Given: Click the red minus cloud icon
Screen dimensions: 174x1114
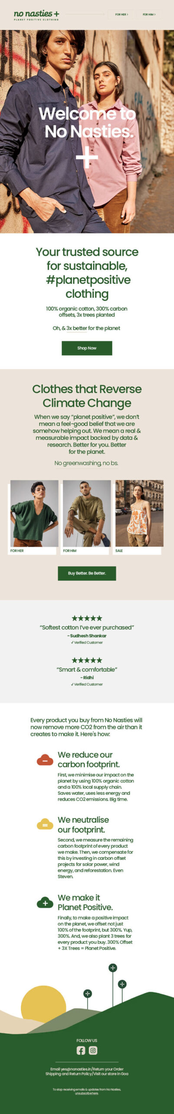Looking at the screenshot, I should coord(45,760).
